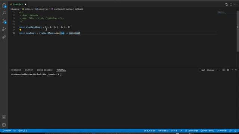
Task: Click the lightbulb code action on line 7
Action: 20,30
